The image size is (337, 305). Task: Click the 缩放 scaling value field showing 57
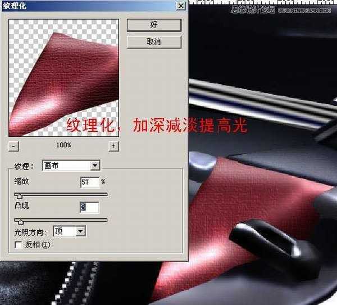tap(89, 182)
